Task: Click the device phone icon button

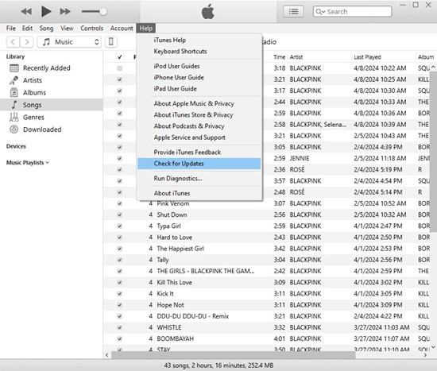Action: pyautogui.click(x=111, y=42)
